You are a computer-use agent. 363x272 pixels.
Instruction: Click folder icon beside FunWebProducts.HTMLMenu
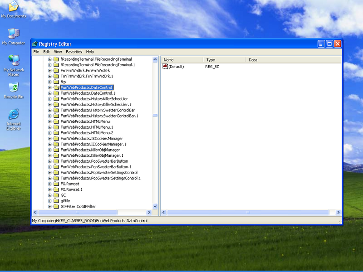click(x=56, y=121)
